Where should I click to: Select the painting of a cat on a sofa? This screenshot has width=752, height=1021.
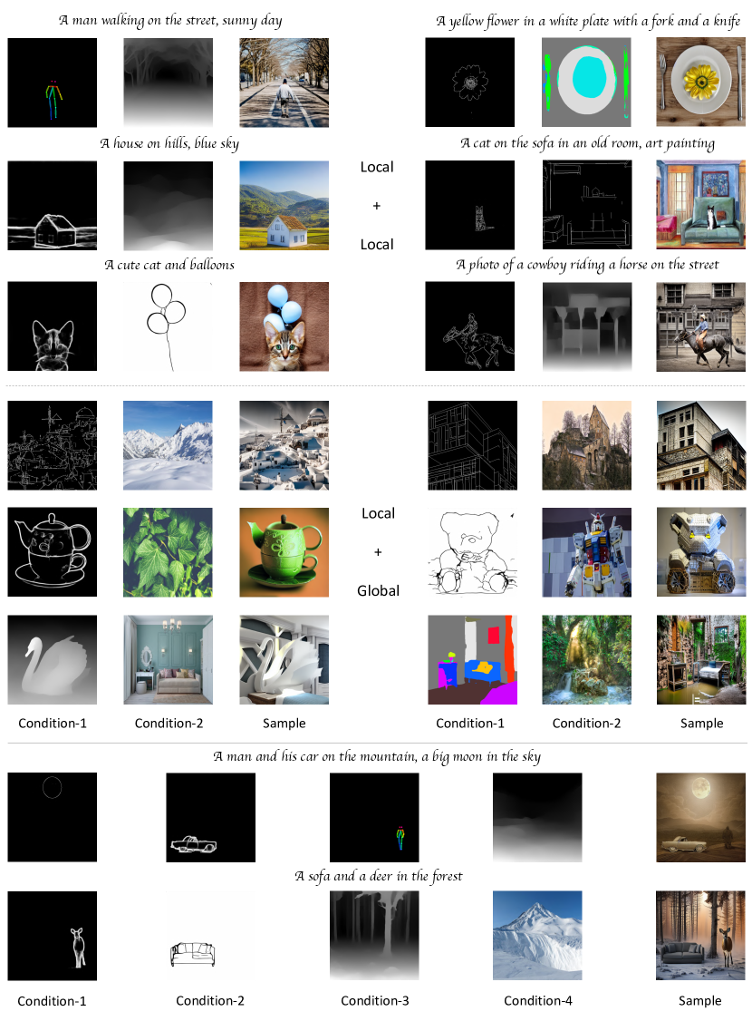point(700,205)
